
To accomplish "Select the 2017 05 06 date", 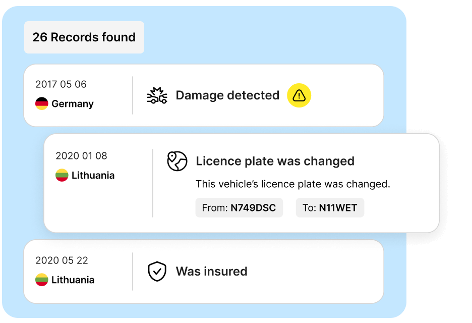I will point(61,84).
